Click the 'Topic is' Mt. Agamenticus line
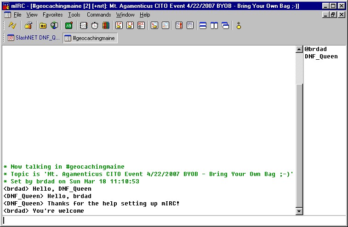The image size is (348, 227). [148, 174]
